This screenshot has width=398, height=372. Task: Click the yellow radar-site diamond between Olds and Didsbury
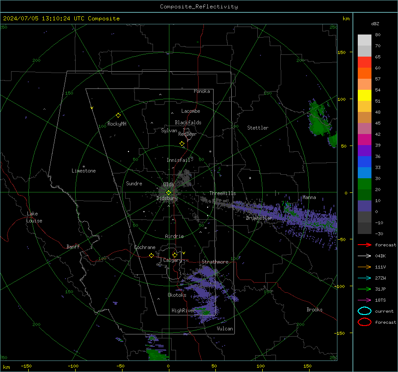(x=168, y=193)
